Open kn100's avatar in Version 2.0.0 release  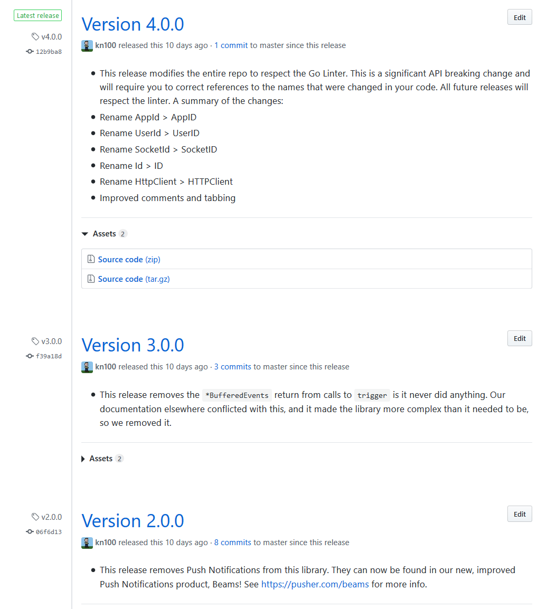87,543
